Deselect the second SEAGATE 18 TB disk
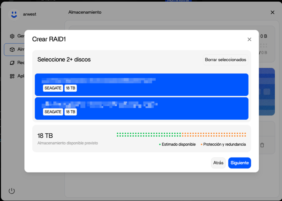This screenshot has width=282, height=201. pos(142,109)
